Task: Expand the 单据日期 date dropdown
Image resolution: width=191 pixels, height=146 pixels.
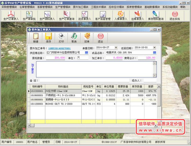Action: [116, 48]
